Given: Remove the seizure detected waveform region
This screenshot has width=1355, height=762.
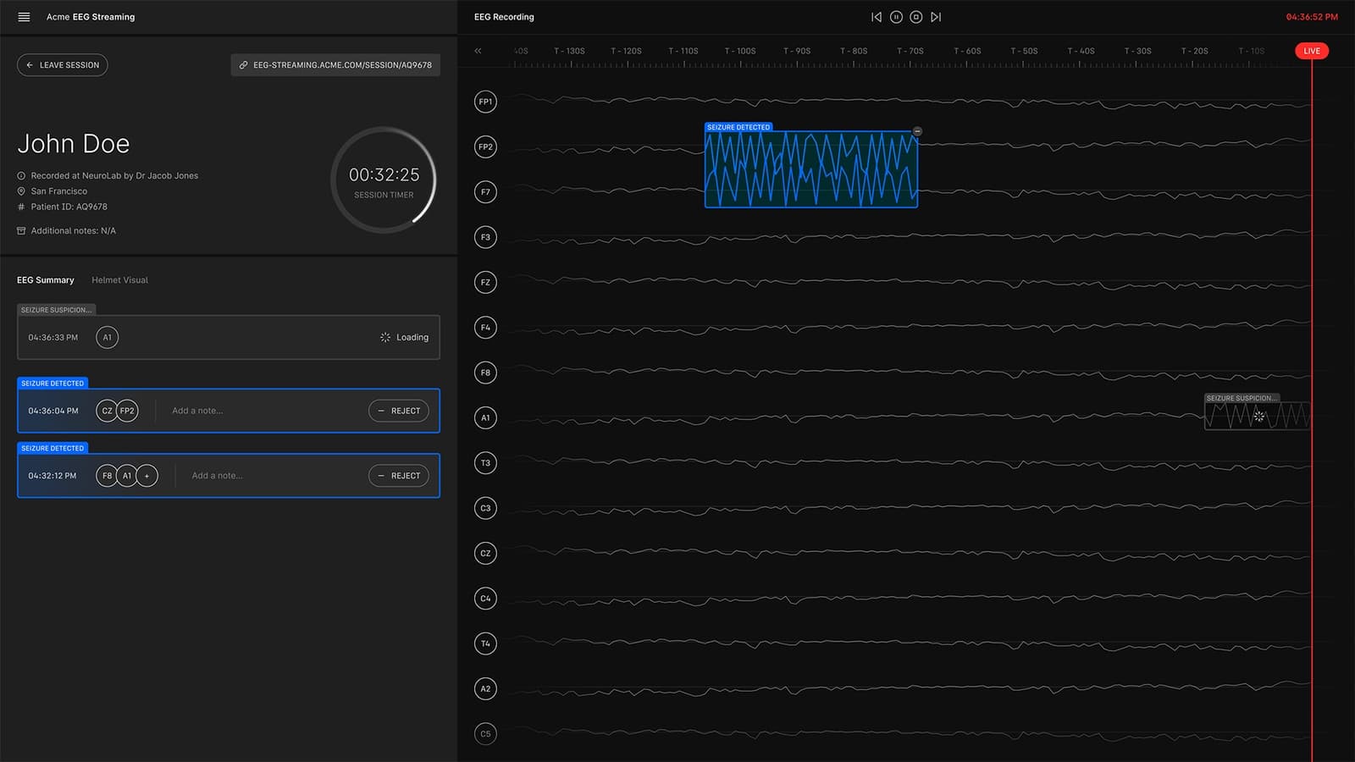Looking at the screenshot, I should 917,131.
